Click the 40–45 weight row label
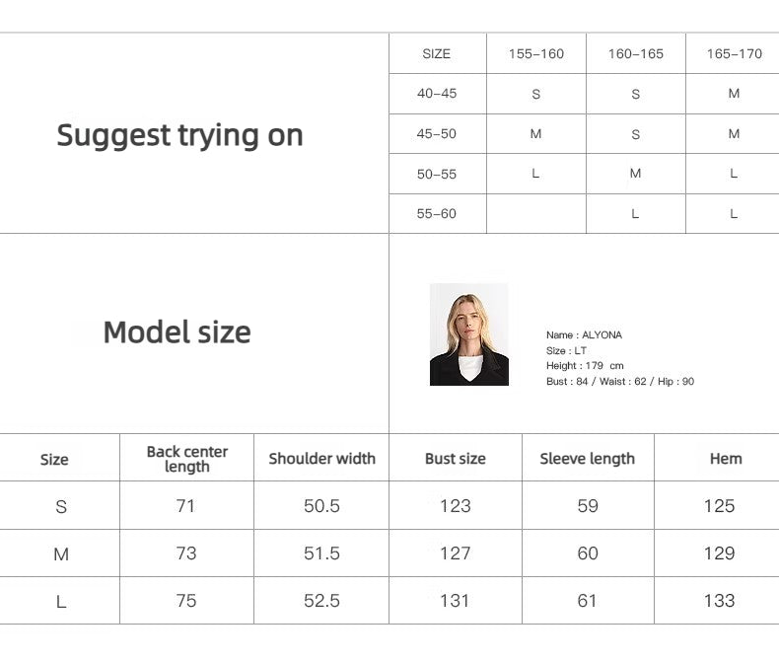The width and height of the screenshot is (779, 663). pos(437,94)
